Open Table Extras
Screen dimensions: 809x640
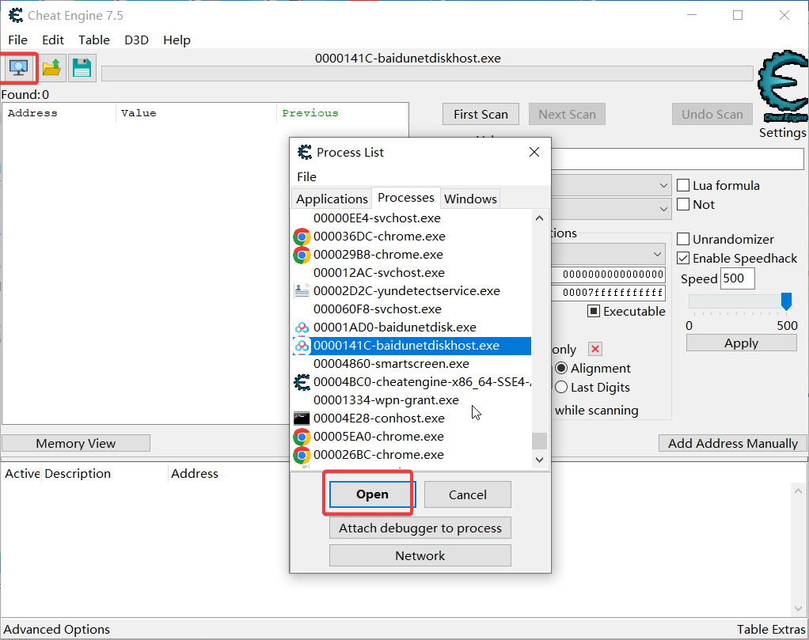771,629
